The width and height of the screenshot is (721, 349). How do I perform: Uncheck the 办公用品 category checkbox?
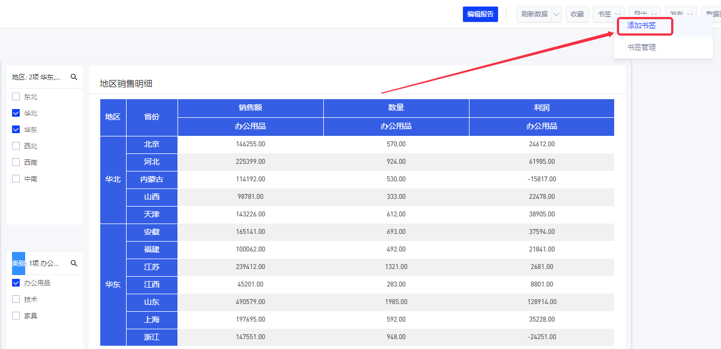click(x=16, y=283)
